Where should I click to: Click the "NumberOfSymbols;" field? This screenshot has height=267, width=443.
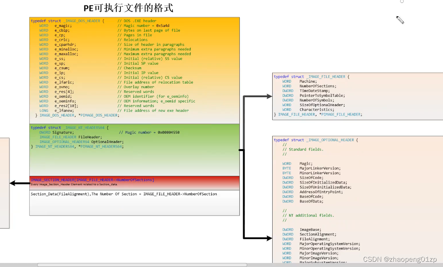tap(317, 100)
